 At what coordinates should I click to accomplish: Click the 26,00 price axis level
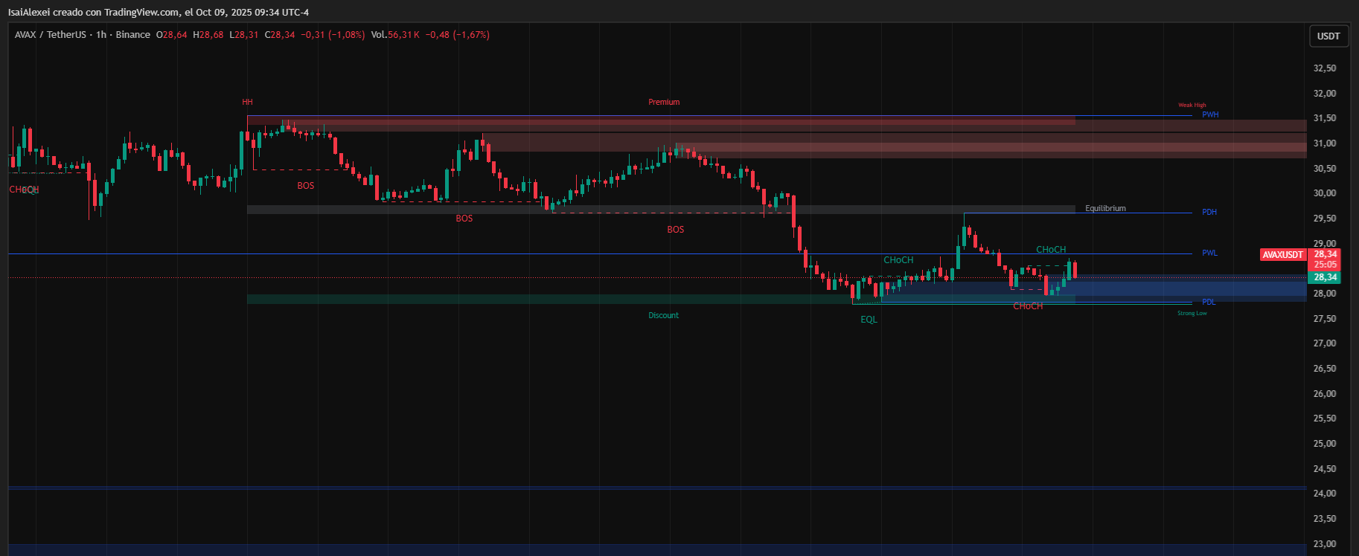coord(1325,394)
